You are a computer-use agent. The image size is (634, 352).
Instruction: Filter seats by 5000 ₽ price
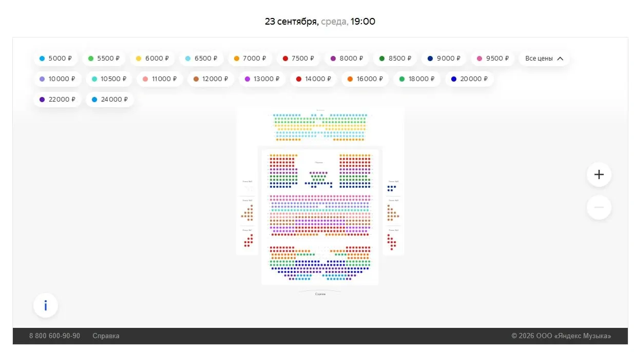(x=55, y=58)
